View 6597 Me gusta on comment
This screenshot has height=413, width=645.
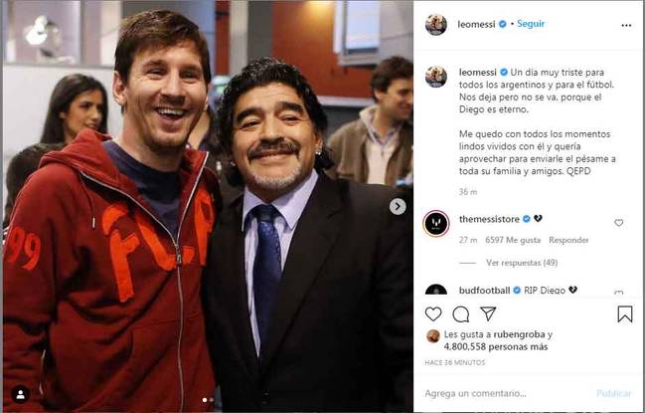[514, 240]
